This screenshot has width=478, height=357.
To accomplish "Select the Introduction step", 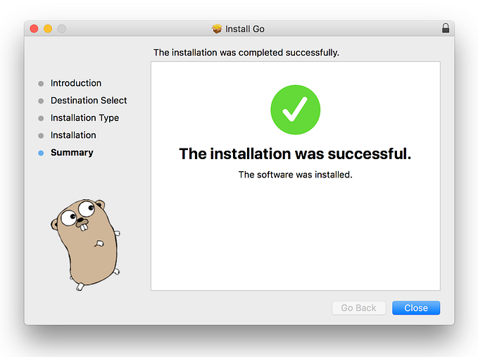I will [76, 83].
